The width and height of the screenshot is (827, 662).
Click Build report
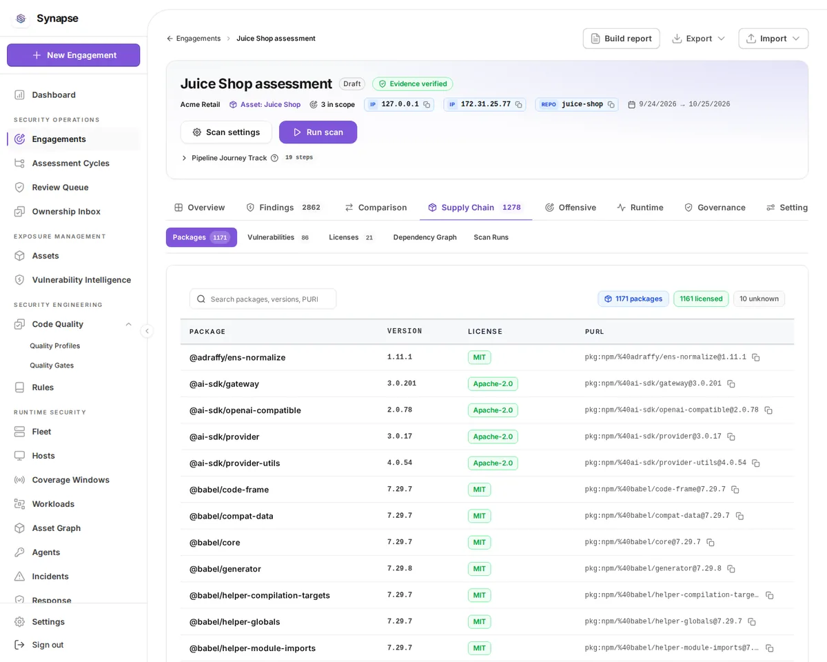(x=621, y=39)
